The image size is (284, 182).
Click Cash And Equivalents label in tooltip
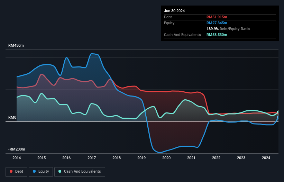[182, 35]
